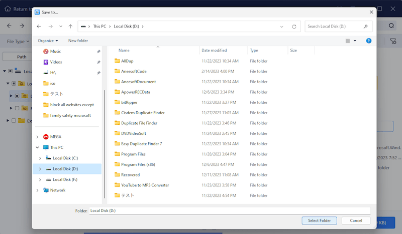Open File Type dropdown in background window

[x=18, y=42]
